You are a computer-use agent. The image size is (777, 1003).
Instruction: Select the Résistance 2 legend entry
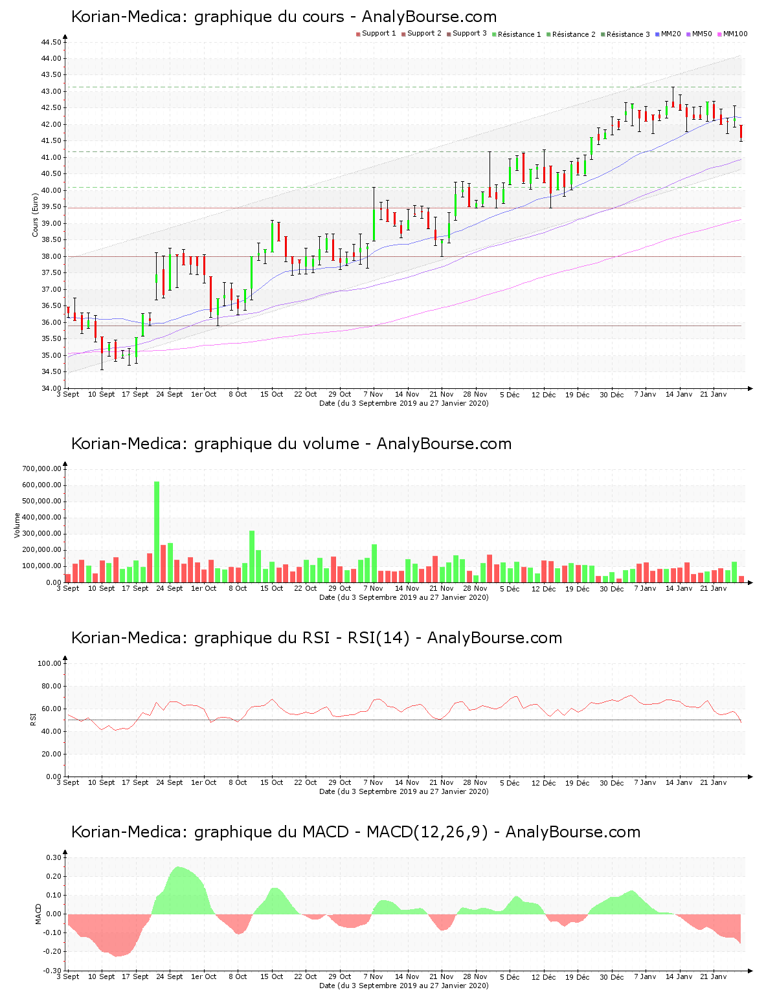571,34
